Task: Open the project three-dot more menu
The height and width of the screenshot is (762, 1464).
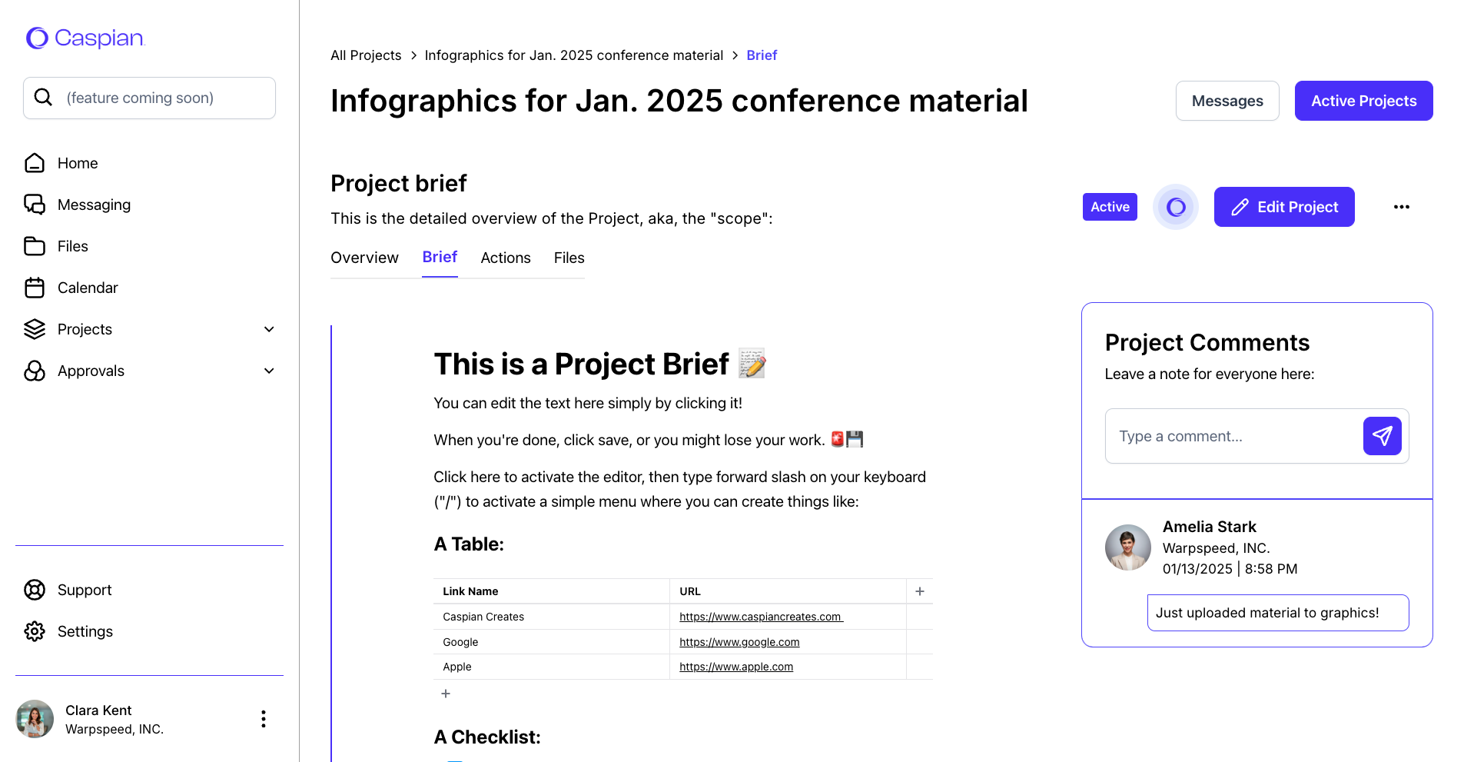Action: tap(1401, 207)
